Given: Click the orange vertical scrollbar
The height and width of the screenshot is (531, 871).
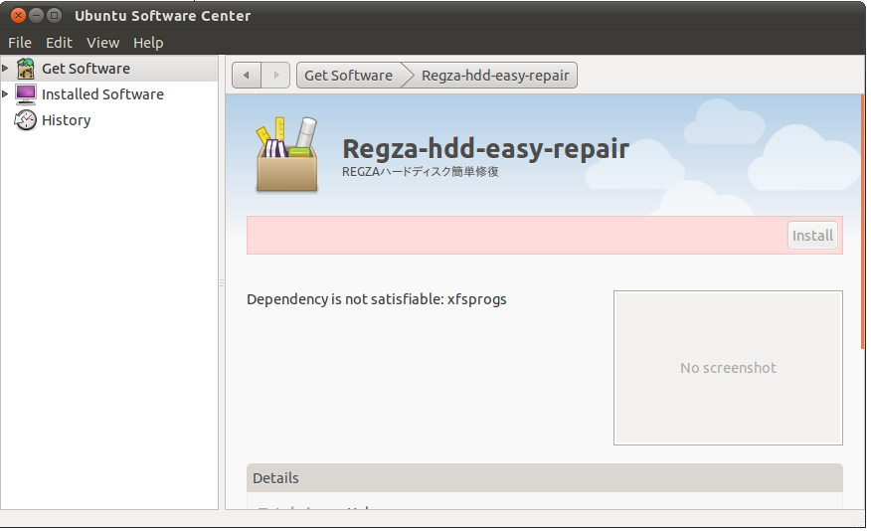Looking at the screenshot, I should coord(863,222).
